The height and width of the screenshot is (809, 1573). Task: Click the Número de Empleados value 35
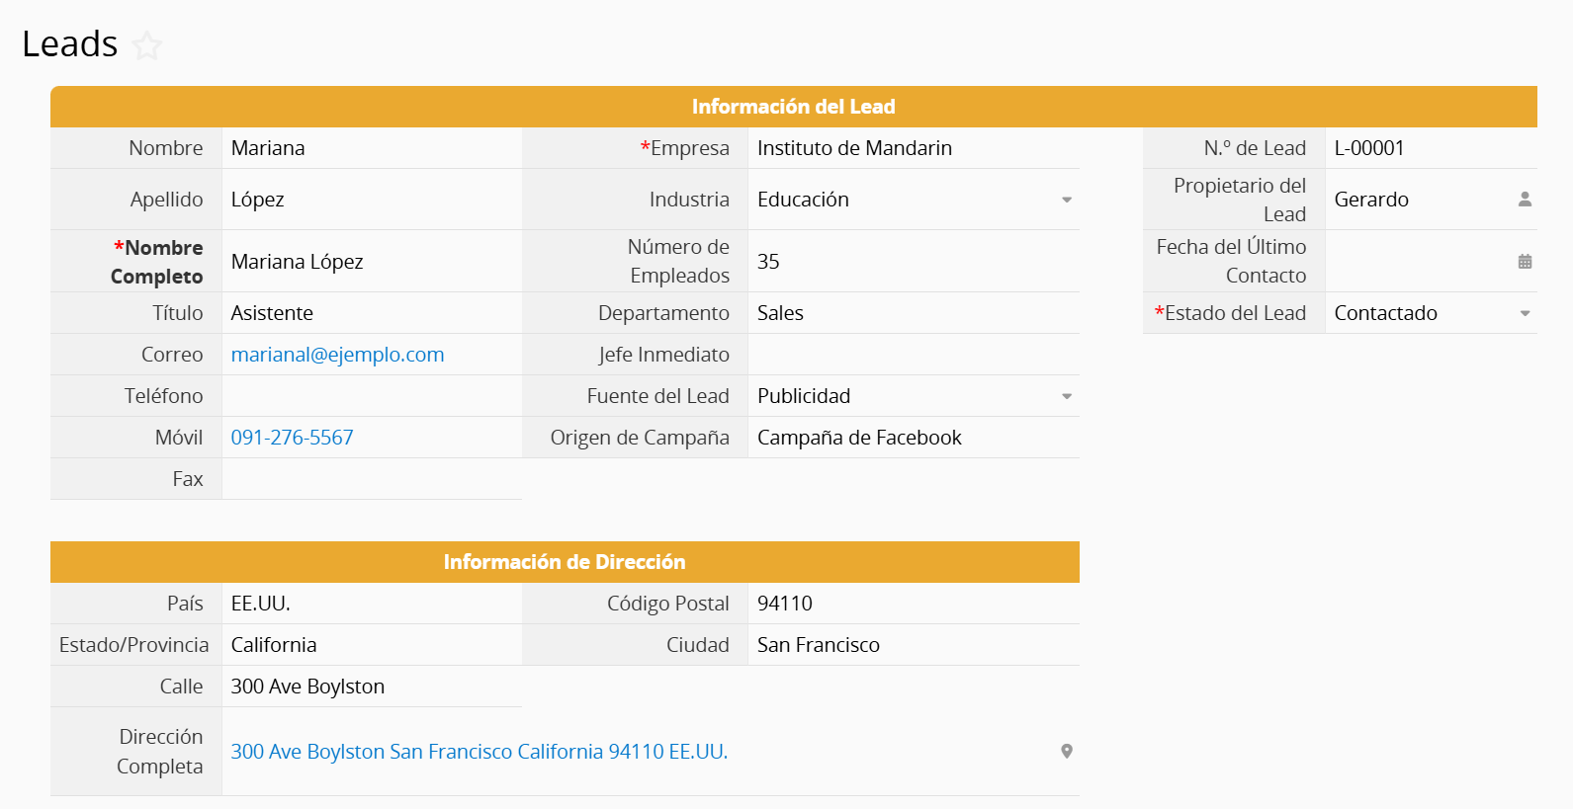912,262
